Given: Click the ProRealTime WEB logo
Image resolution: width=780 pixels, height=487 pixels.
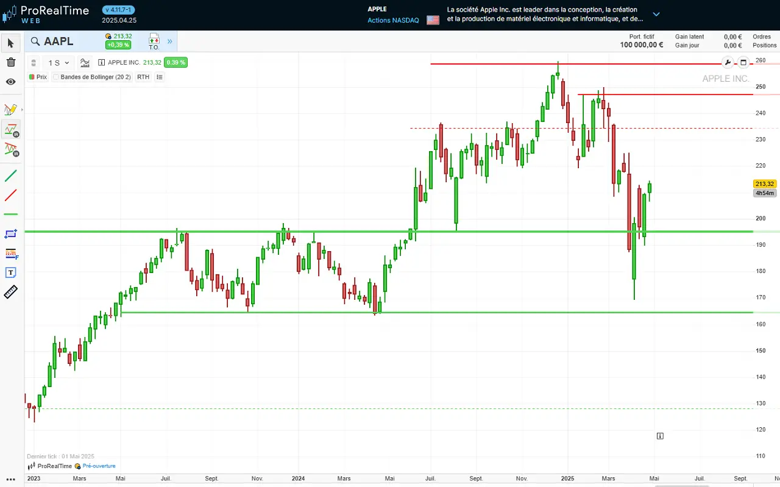Looking at the screenshot, I should click(x=46, y=15).
